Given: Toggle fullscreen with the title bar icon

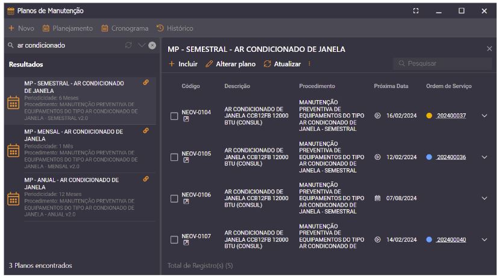Looking at the screenshot, I should click(416, 11).
